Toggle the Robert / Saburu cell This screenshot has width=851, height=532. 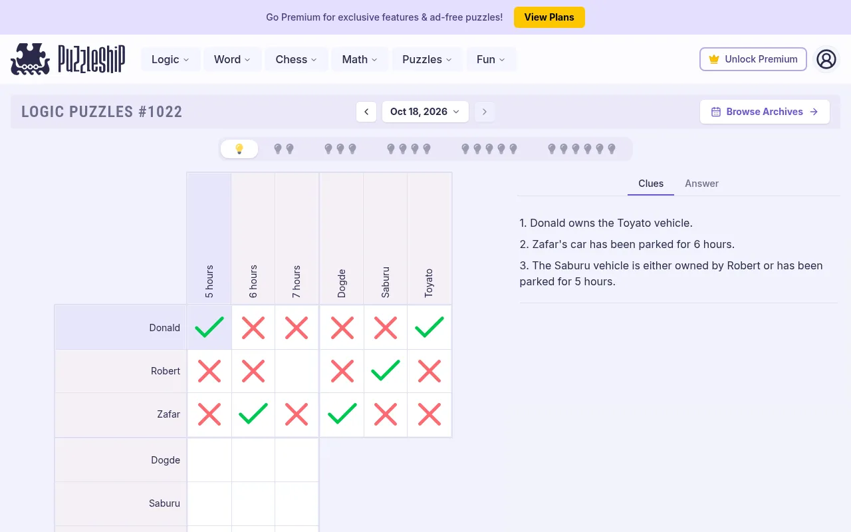click(x=386, y=371)
